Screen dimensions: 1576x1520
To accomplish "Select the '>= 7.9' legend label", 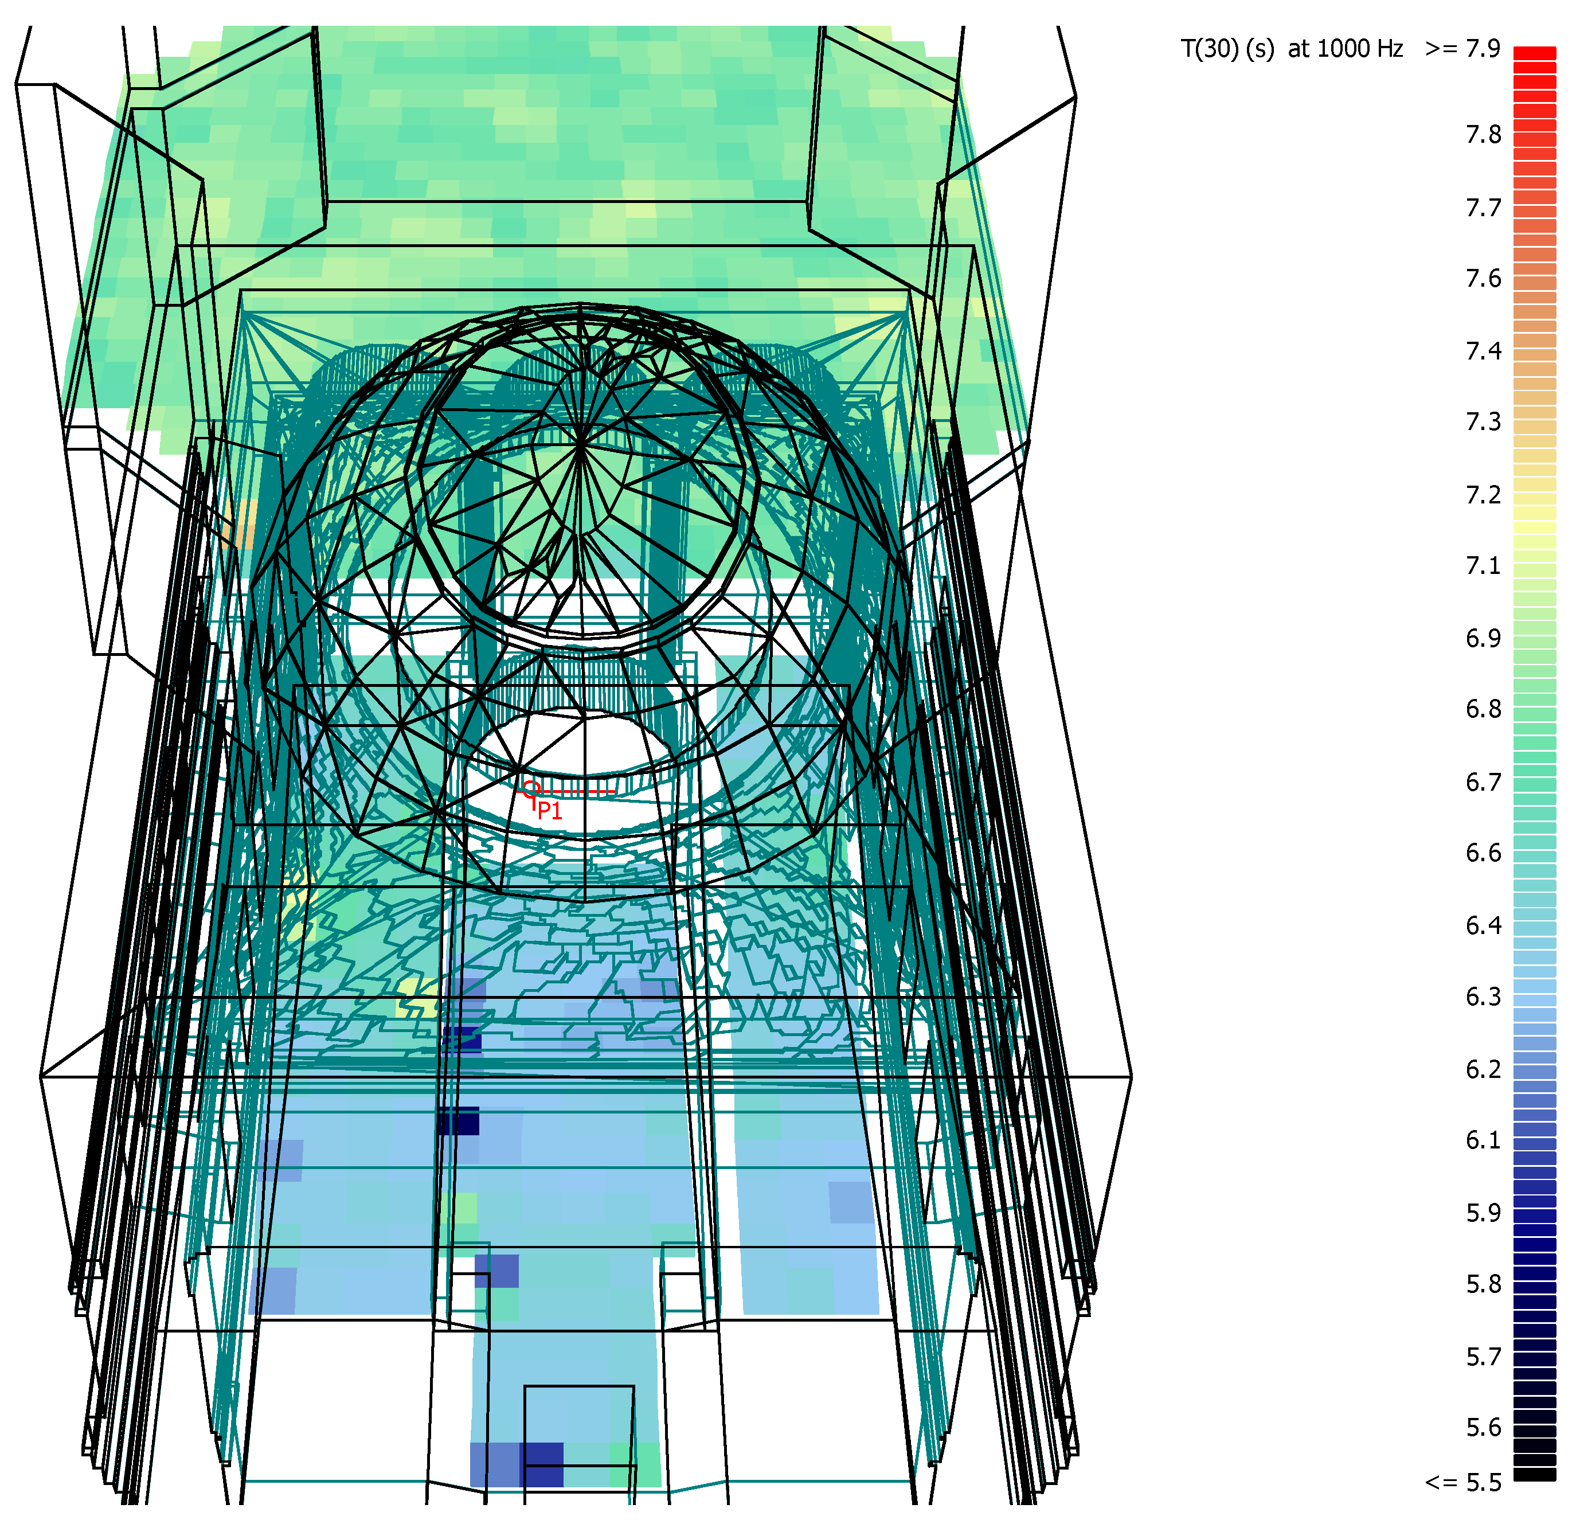I will pyautogui.click(x=1462, y=49).
